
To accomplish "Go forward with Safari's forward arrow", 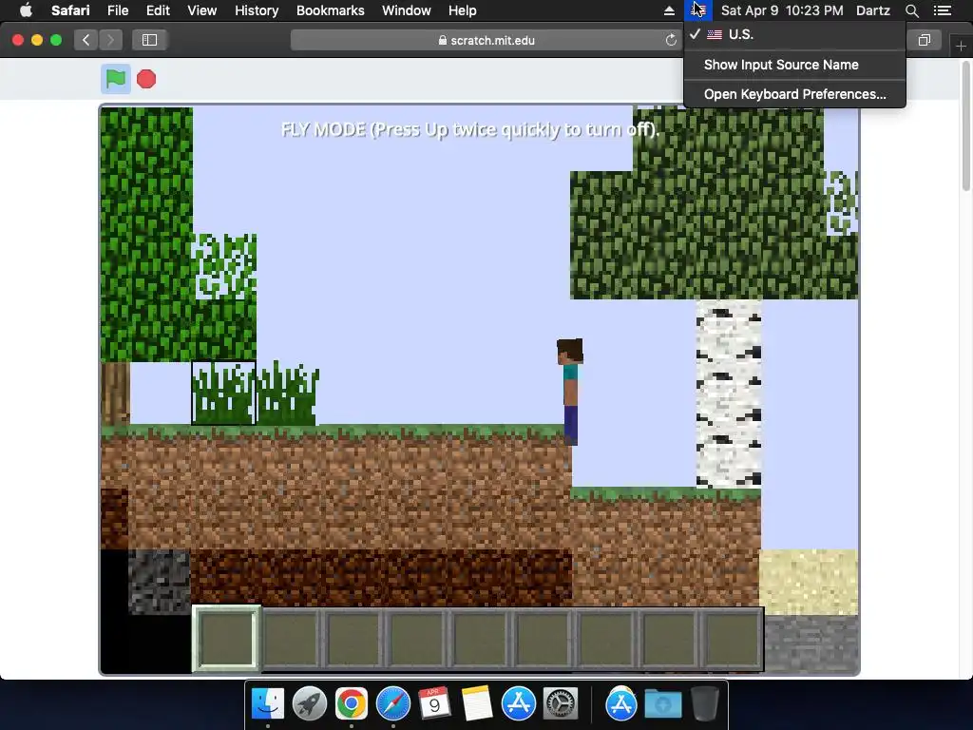I will click(110, 40).
